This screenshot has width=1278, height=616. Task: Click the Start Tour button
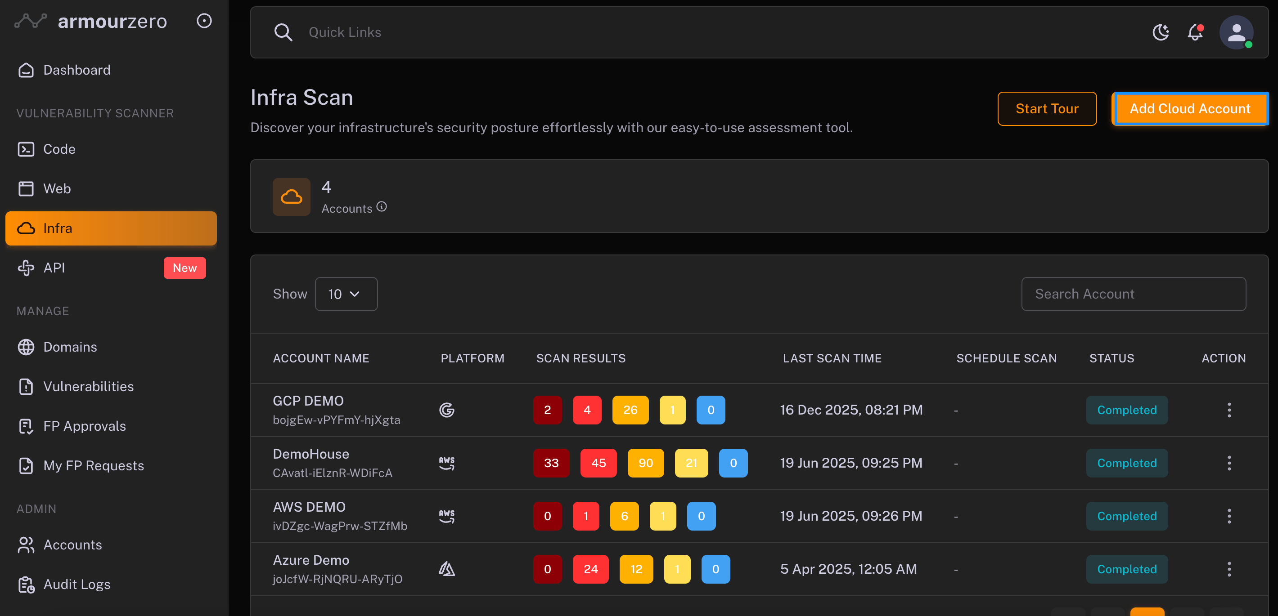1047,108
